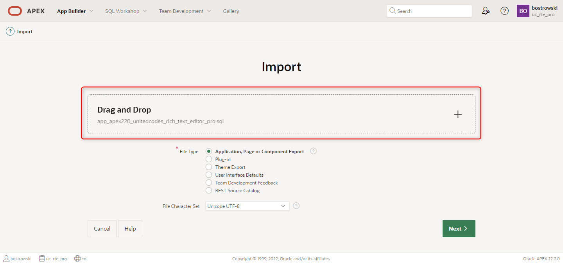
Task: Click the Import page heading
Action: tap(281, 66)
